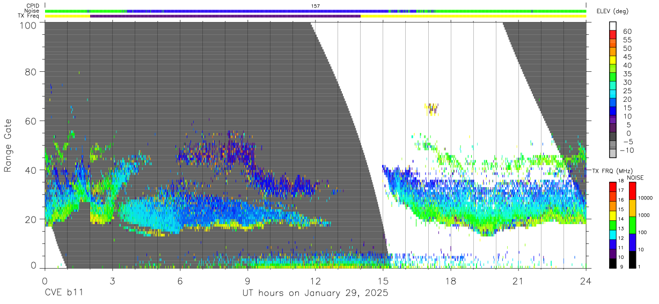The height and width of the screenshot is (304, 659).
Task: Click the black bottom segment of TX FRQ color bar
Action: coord(612,263)
